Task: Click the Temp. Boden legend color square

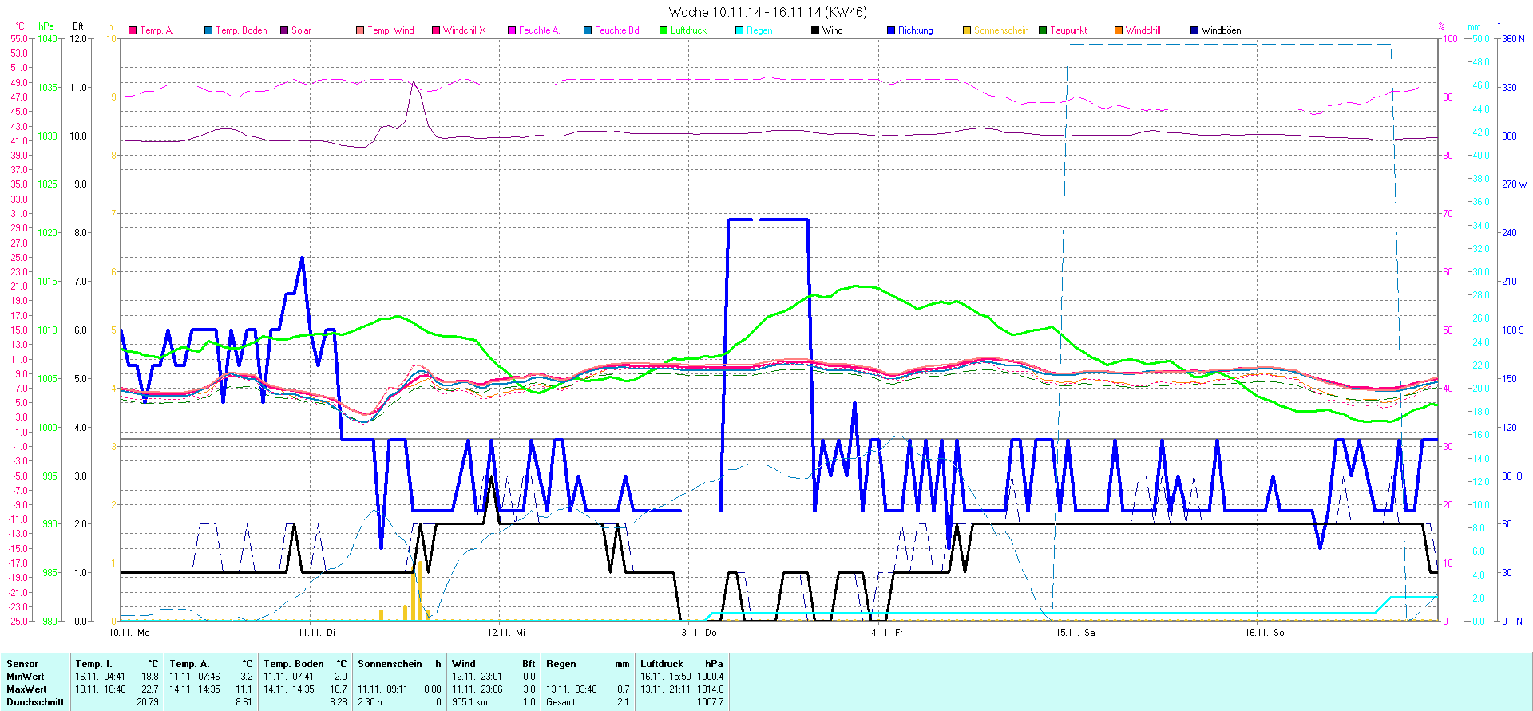Action: click(208, 30)
